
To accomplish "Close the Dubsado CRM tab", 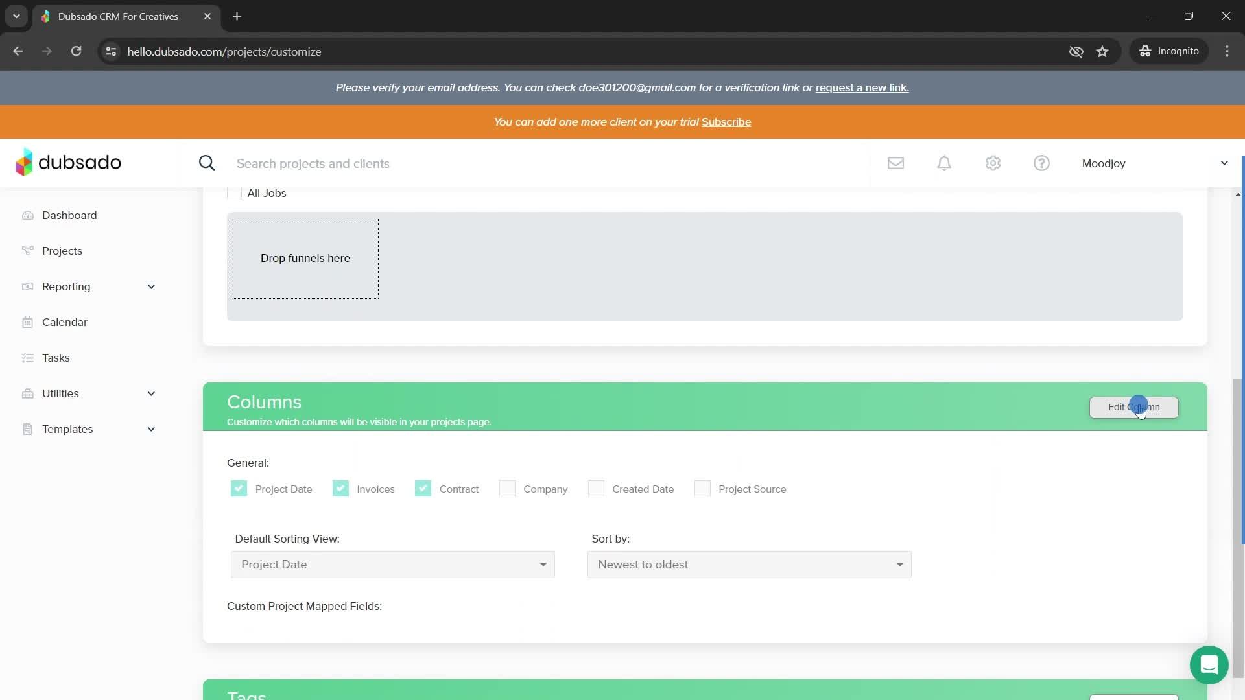I will click(x=207, y=16).
